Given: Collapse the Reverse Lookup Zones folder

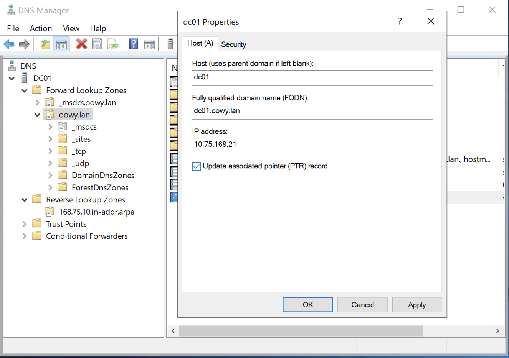Looking at the screenshot, I should 25,200.
